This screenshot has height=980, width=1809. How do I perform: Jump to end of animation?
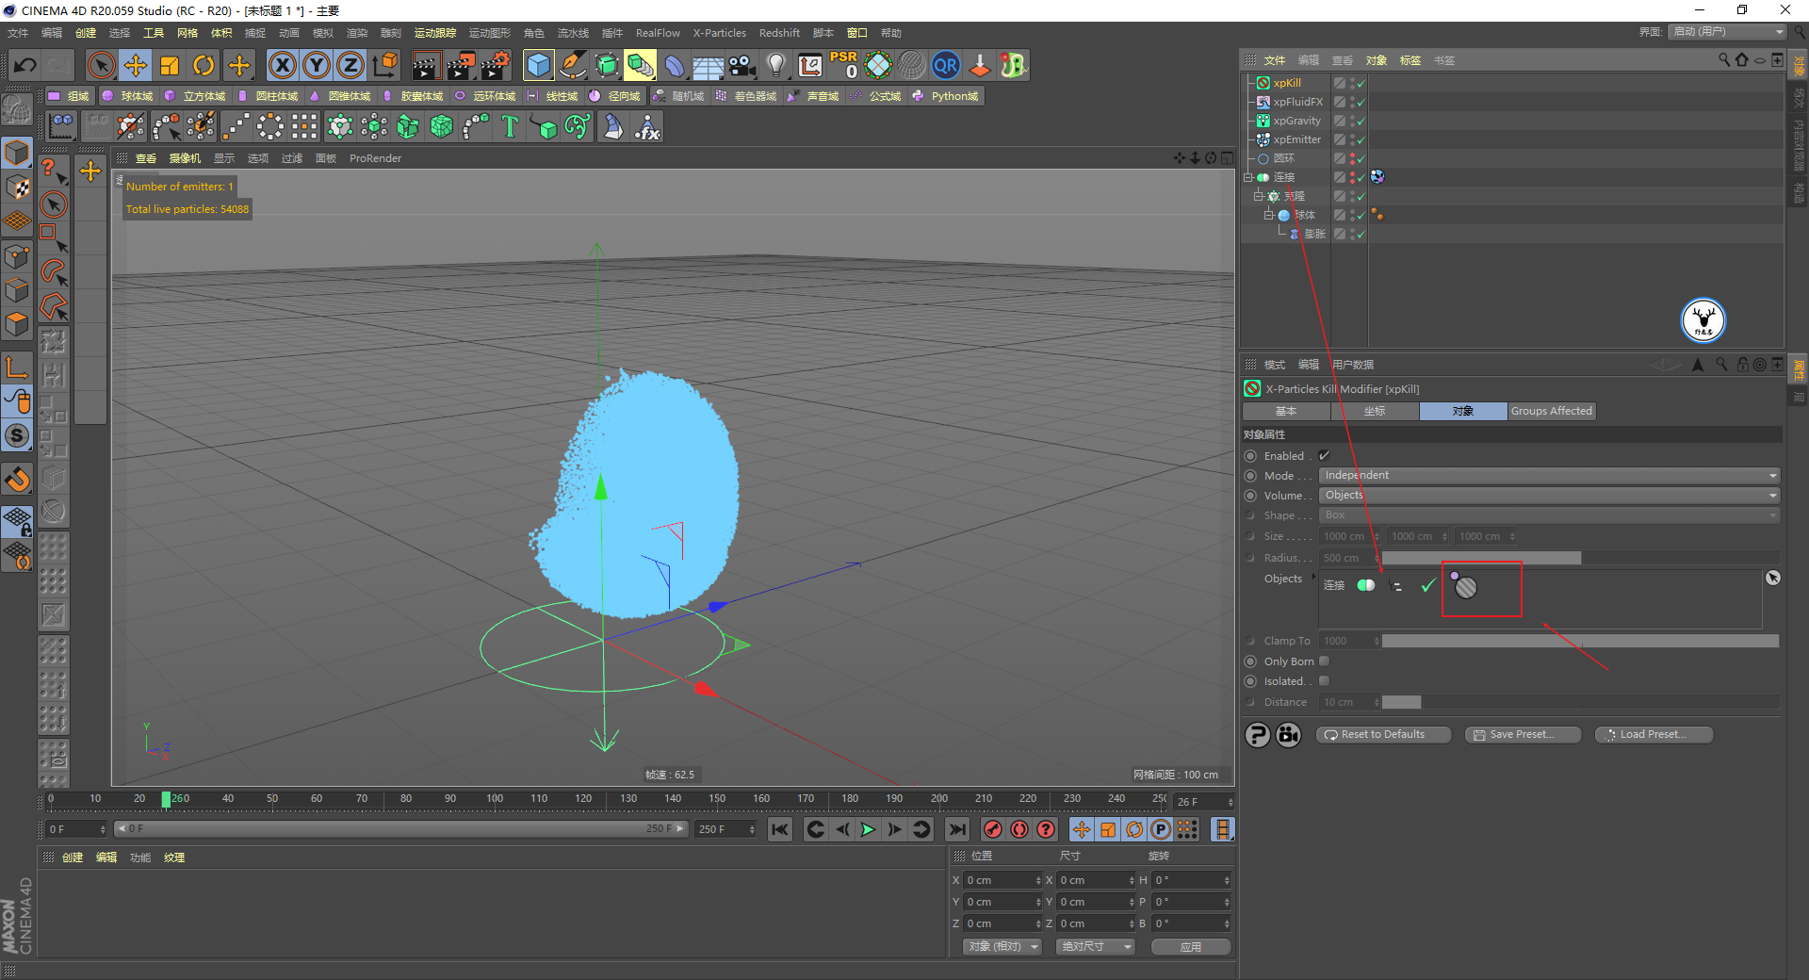pos(957,829)
